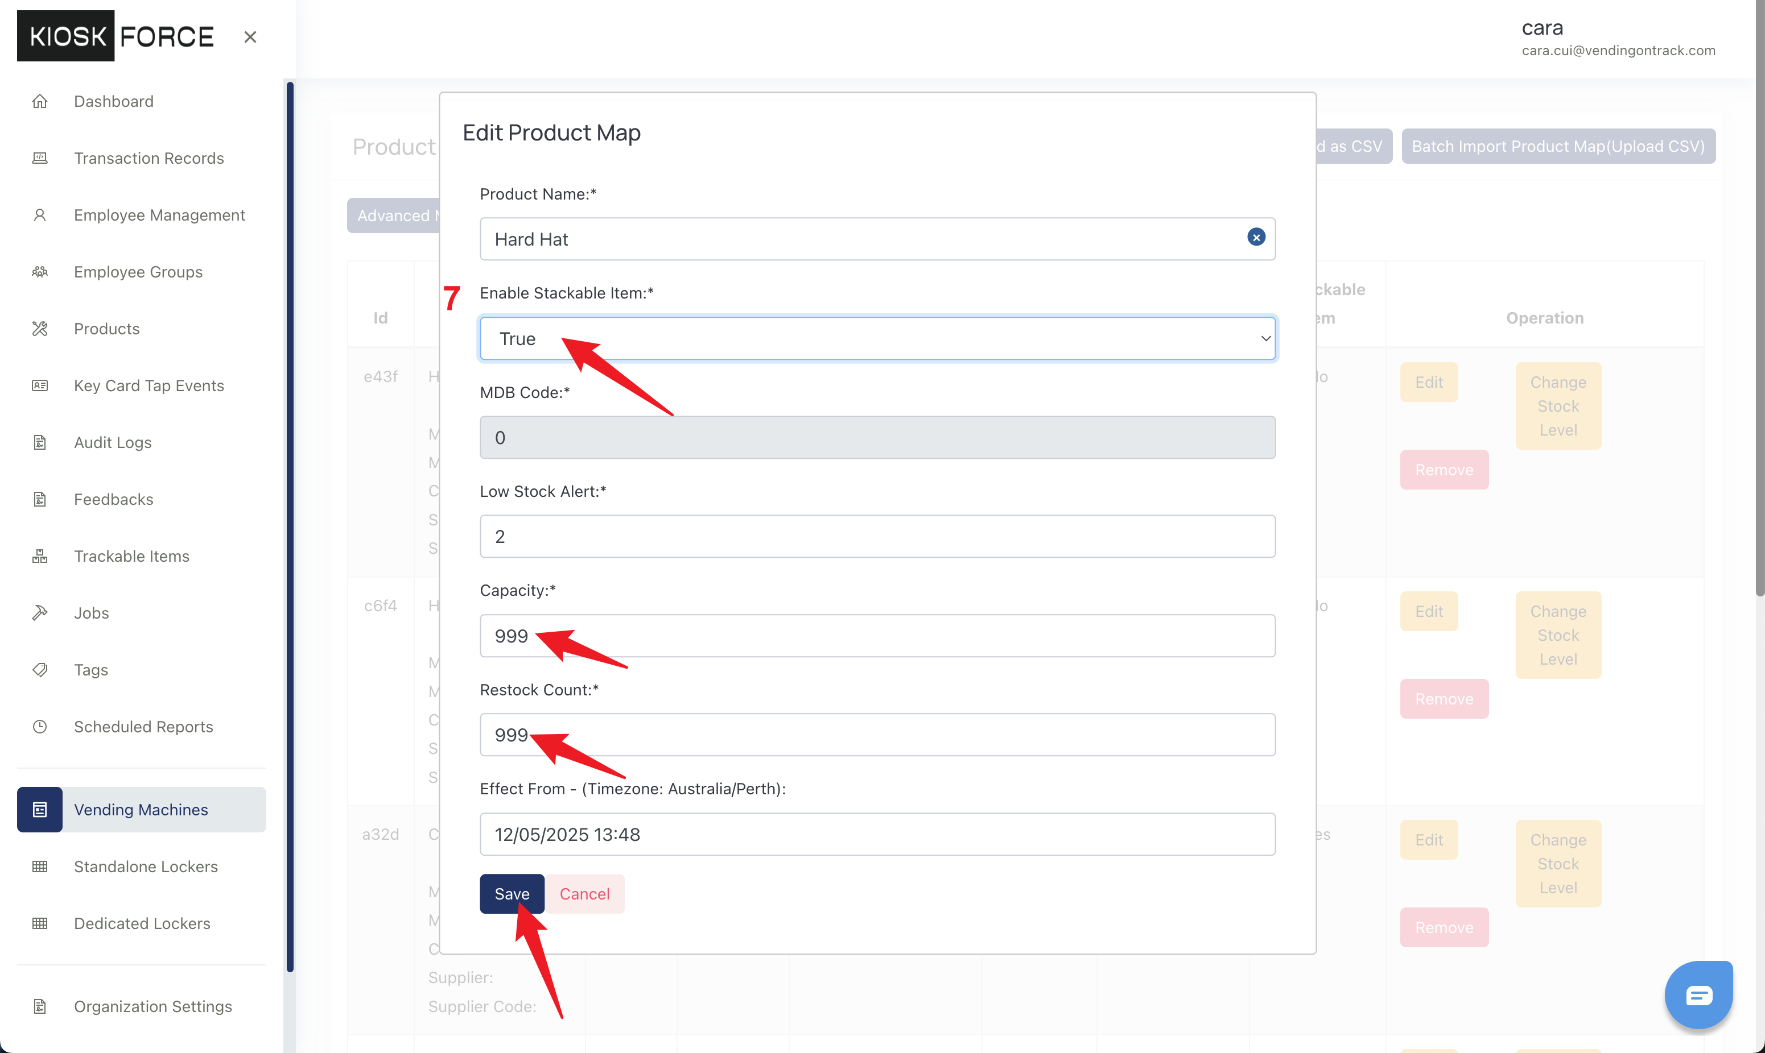Click the Employee Groups icon
The width and height of the screenshot is (1765, 1053).
coord(40,272)
